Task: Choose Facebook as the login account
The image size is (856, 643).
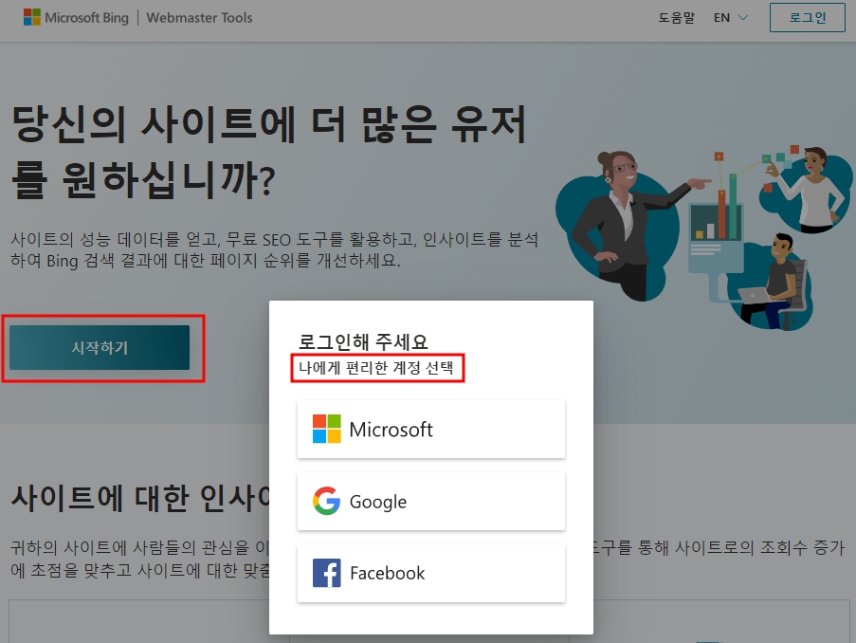Action: pos(431,573)
